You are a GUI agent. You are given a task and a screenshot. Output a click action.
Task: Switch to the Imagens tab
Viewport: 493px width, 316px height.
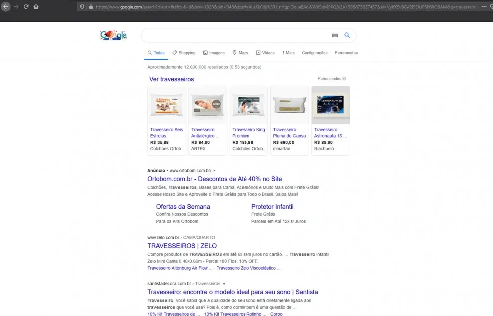214,53
